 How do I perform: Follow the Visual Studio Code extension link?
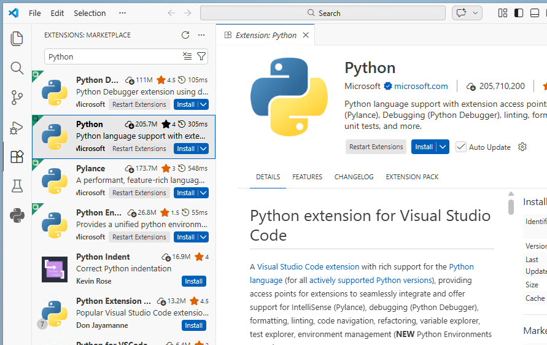(x=308, y=267)
